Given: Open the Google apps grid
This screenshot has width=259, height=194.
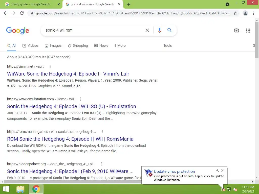Looking at the screenshot, I should (x=248, y=31).
